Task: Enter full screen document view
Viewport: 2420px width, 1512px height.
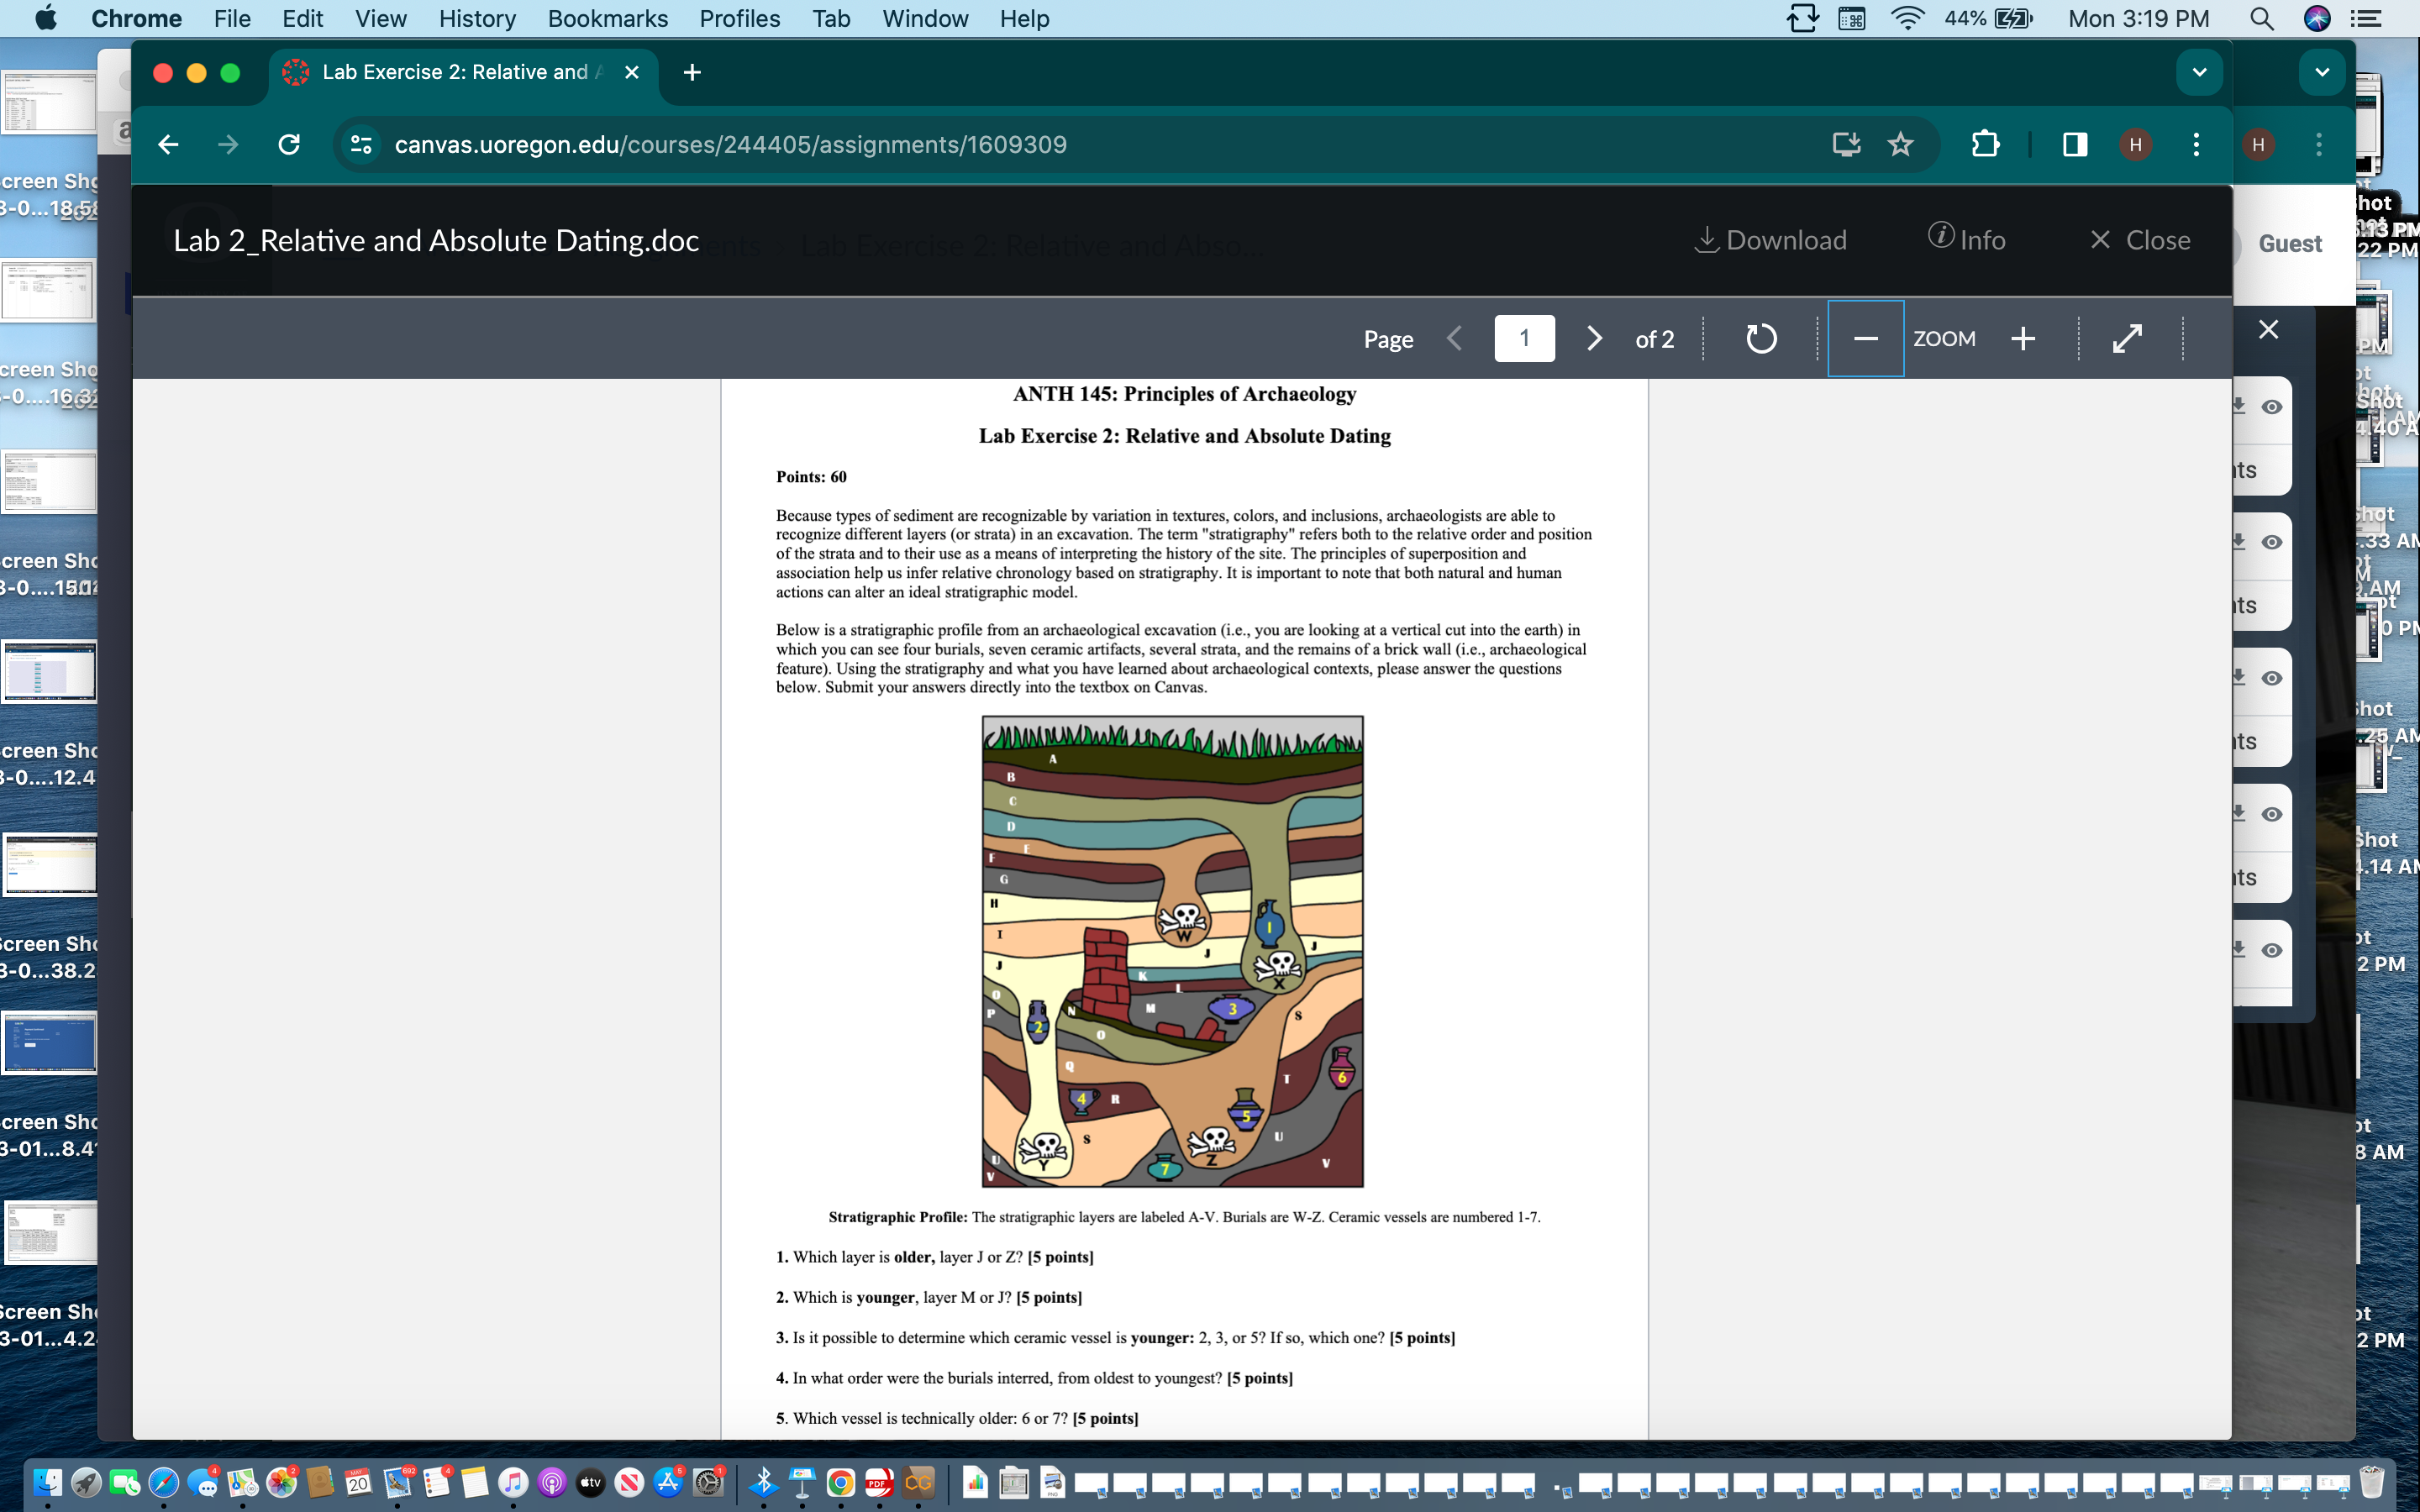Action: (x=2127, y=339)
